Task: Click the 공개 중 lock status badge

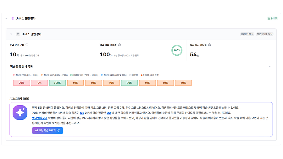Action: (272, 19)
